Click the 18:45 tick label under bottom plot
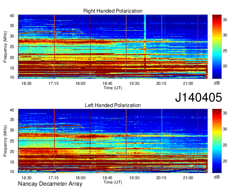This screenshot has width=231, height=188. (x=107, y=178)
